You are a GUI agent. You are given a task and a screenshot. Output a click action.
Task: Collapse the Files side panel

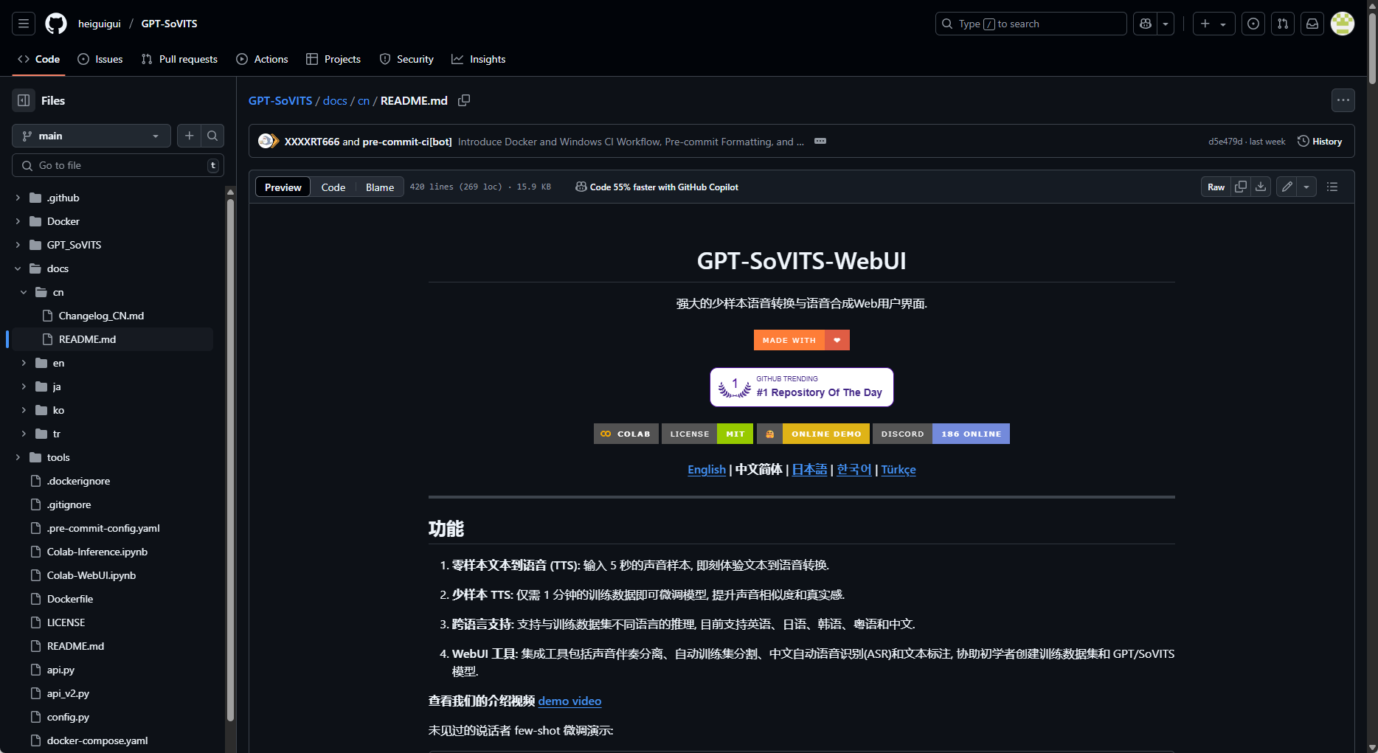pyautogui.click(x=23, y=100)
